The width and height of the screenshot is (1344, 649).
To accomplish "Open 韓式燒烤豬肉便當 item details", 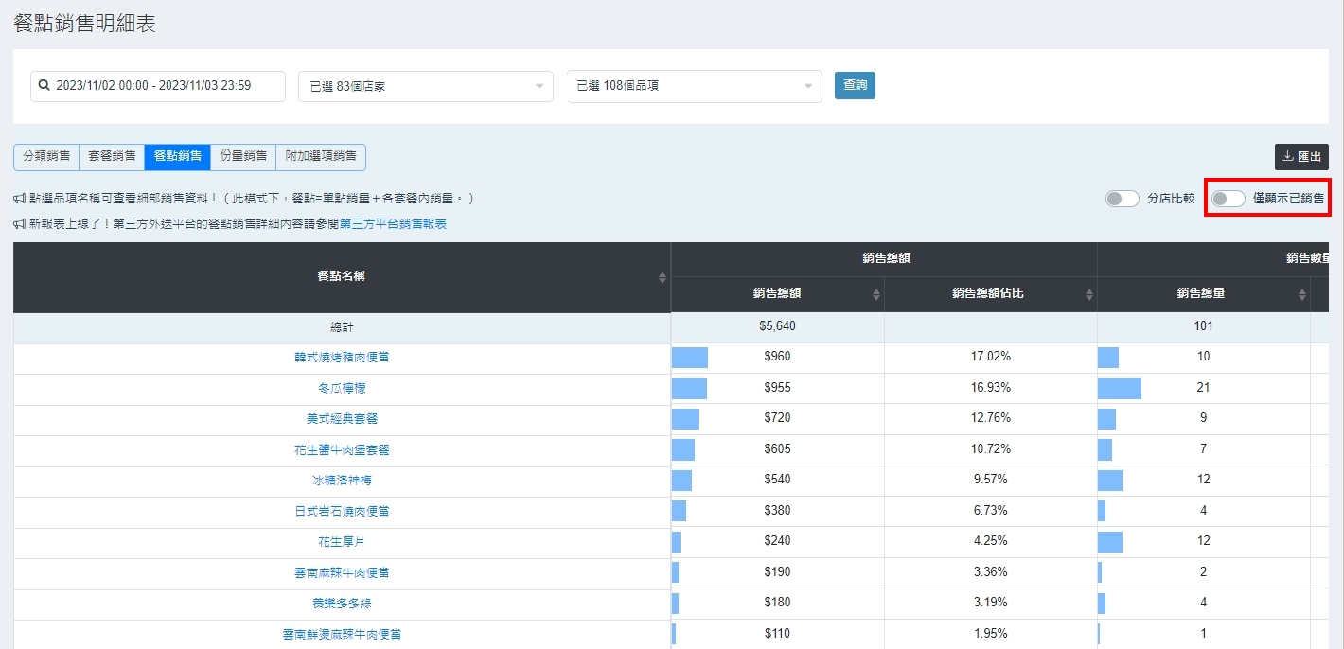I will (342, 358).
